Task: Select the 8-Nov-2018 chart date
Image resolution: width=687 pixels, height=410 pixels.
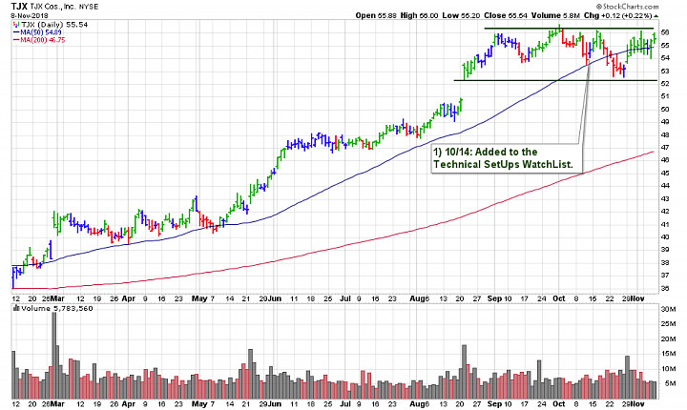Action: (x=28, y=16)
